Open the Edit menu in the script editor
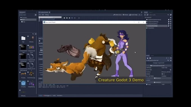Image resolution: width=191 pixels, height=107 pixels. pos(43,15)
